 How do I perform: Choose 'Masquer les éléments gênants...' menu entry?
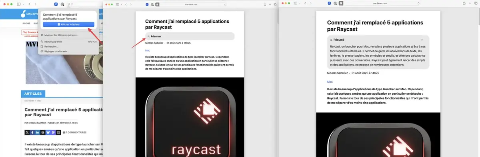coord(60,35)
